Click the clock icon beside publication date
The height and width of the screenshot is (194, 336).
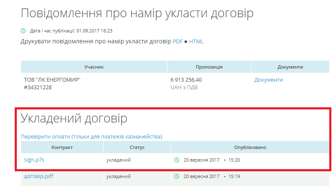point(23,31)
